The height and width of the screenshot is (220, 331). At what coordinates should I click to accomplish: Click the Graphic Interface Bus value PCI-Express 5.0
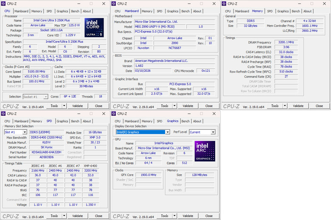[180, 84]
